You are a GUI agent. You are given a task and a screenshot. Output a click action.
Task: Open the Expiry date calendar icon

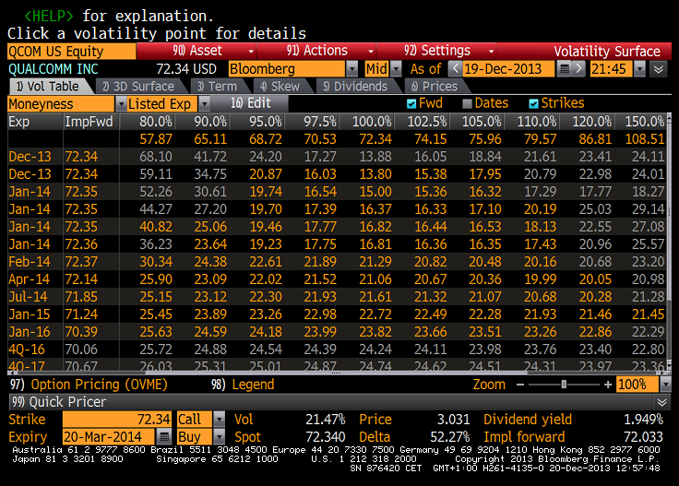163,437
